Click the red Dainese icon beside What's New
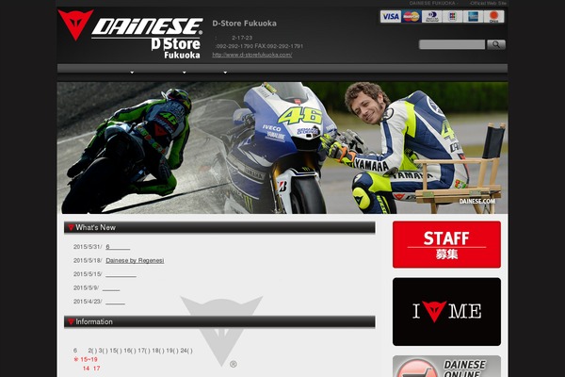This screenshot has width=565, height=377. tap(71, 228)
